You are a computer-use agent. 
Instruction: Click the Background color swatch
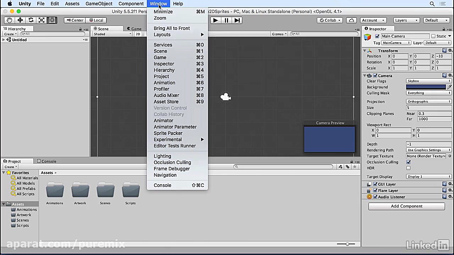pyautogui.click(x=426, y=87)
